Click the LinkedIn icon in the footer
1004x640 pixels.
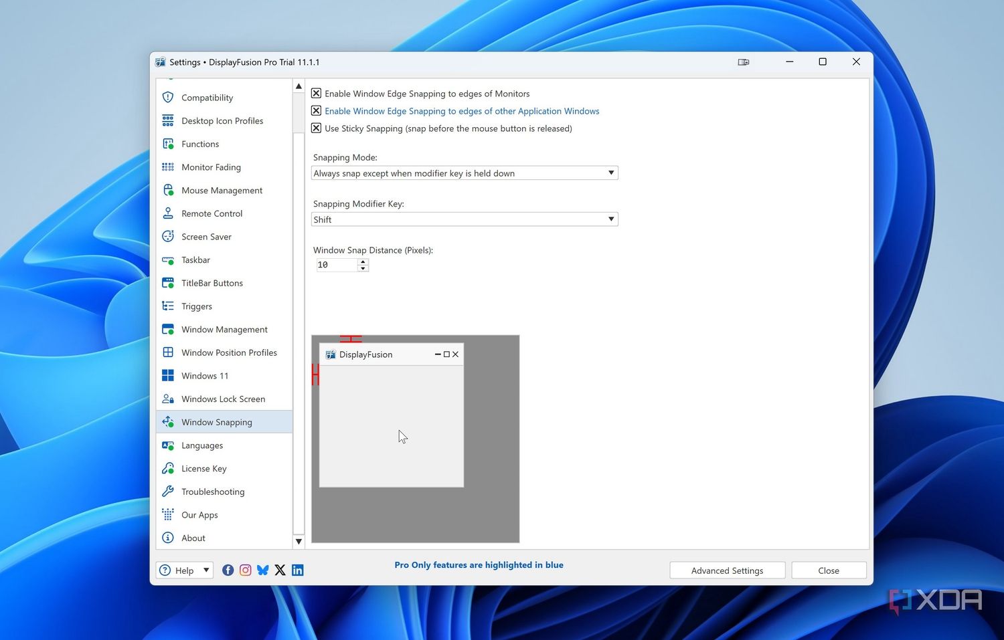tap(297, 570)
